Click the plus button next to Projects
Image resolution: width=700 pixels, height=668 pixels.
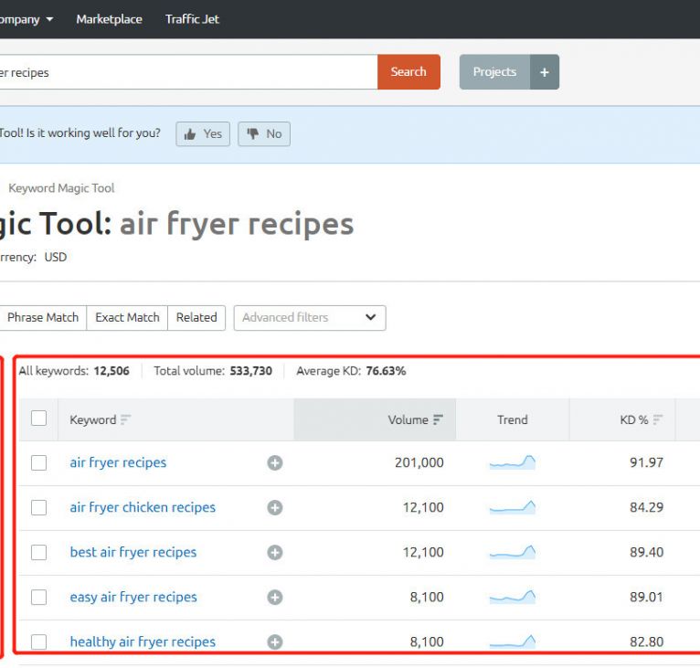click(x=545, y=72)
